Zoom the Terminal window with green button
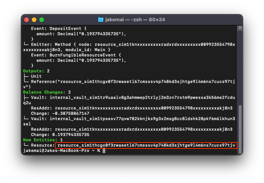The image size is (264, 183). 42,20
